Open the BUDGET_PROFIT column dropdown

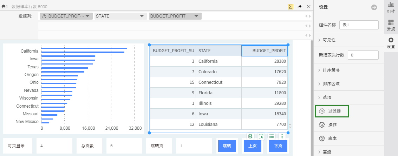click(197, 16)
